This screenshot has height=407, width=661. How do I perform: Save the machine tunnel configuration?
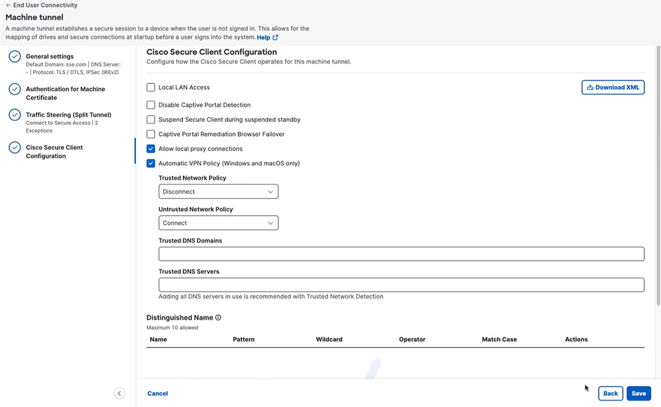pyautogui.click(x=639, y=393)
